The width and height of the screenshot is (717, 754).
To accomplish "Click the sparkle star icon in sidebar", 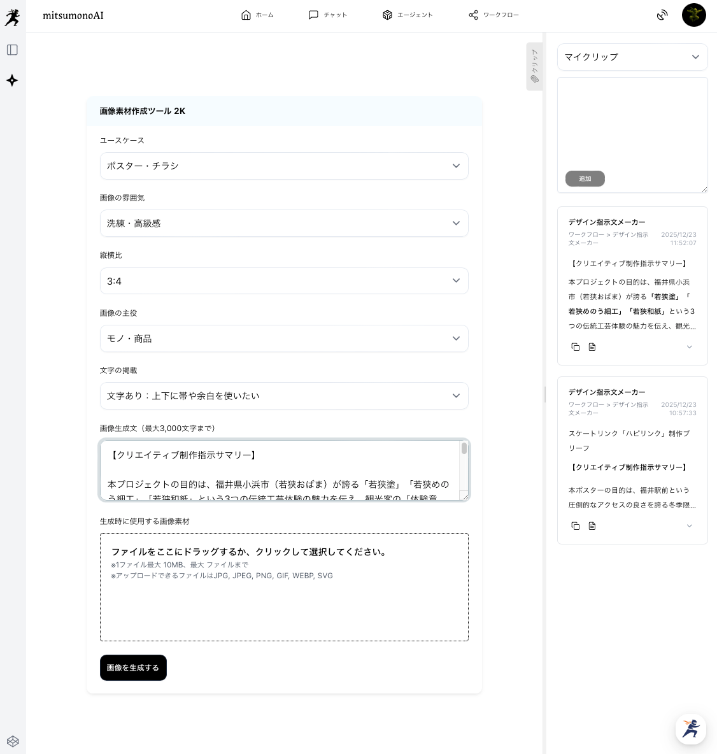I will coord(12,80).
